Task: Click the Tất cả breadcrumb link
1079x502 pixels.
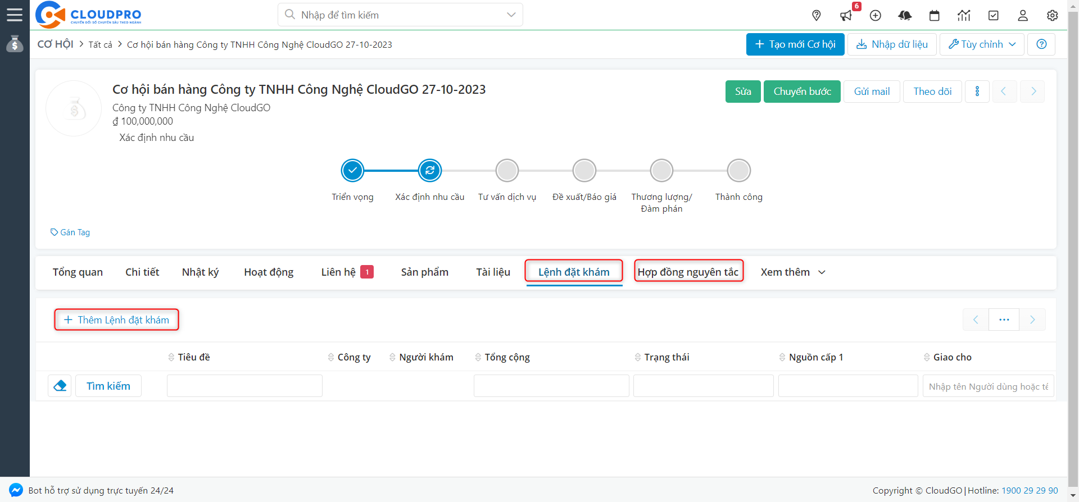Action: 100,45
